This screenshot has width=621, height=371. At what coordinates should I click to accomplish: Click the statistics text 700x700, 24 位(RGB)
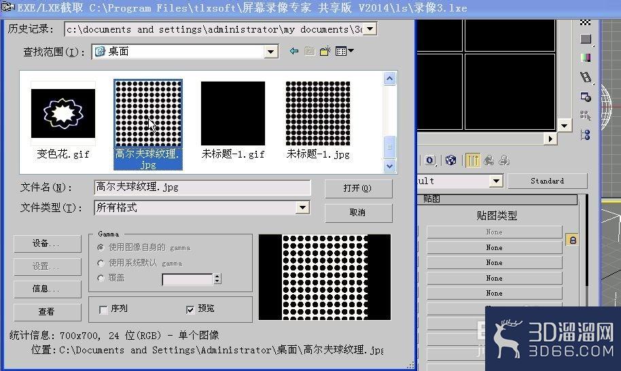pyautogui.click(x=111, y=336)
